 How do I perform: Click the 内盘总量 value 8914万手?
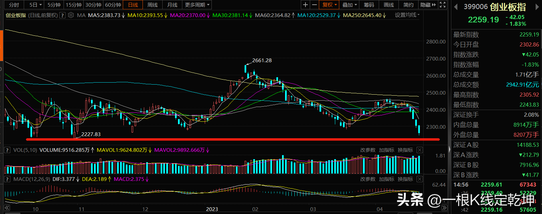(526, 125)
